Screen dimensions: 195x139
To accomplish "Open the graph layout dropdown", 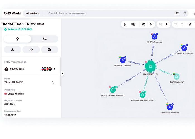I will click(x=134, y=24).
